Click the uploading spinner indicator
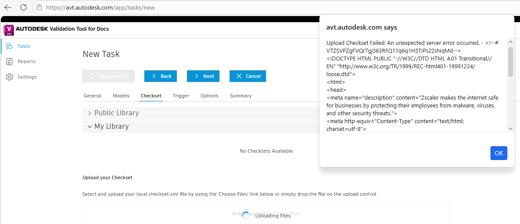 [246, 215]
